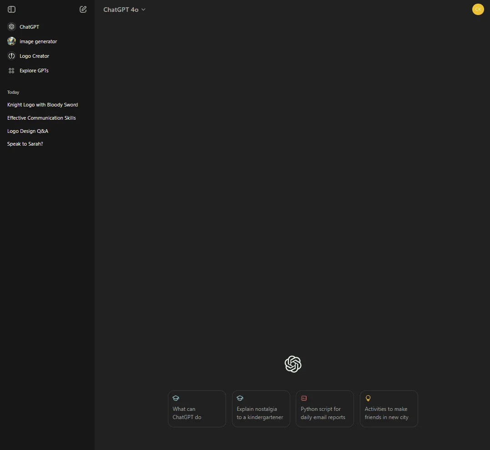Start a new chat with the compose icon
This screenshot has height=450, width=490.
[x=83, y=10]
